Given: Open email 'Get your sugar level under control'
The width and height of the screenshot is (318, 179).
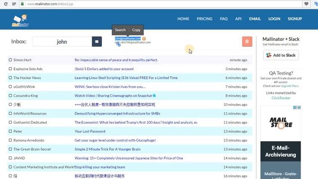Looking at the screenshot, I should point(115,140).
